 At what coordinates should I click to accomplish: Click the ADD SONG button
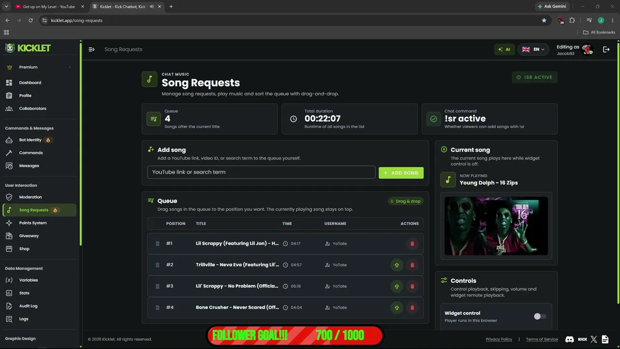[x=401, y=173]
